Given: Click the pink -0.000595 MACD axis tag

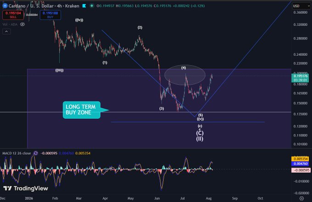Looking at the screenshot, I should [x=301, y=170].
